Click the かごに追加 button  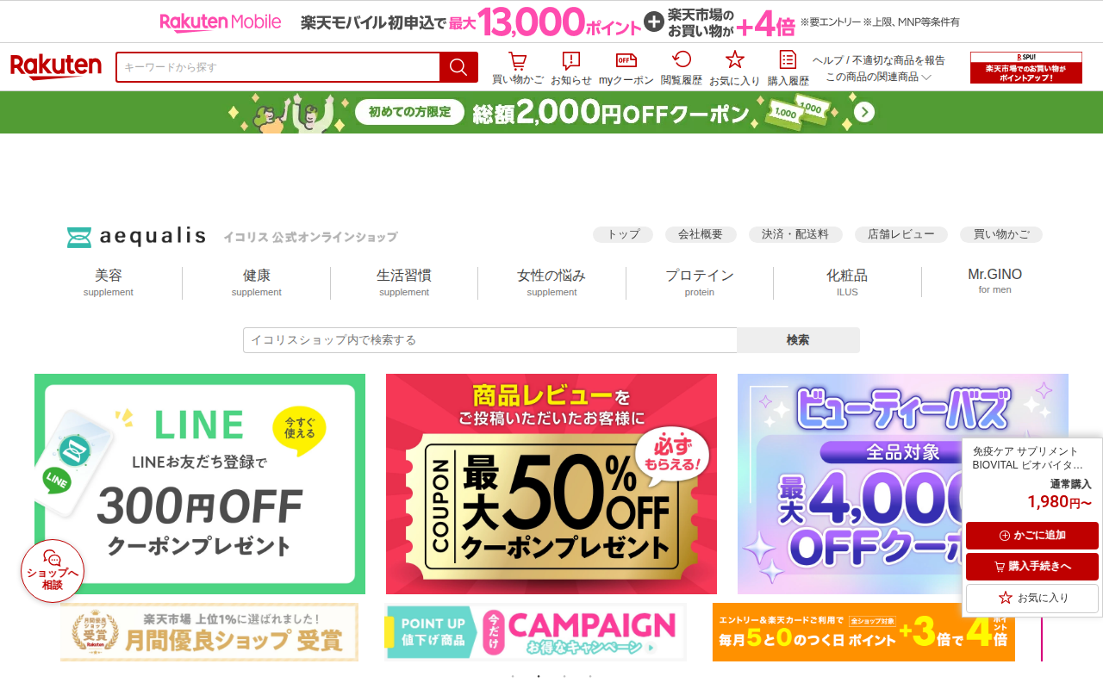(1032, 536)
